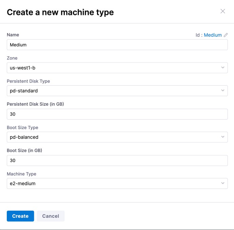The width and height of the screenshot is (234, 230).
Task: Click the chevron in Persistent Disk Type field
Action: (x=223, y=91)
